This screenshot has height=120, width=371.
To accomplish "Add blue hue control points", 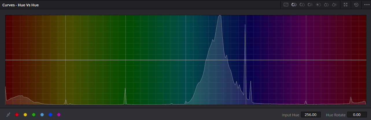I will coord(51,115).
